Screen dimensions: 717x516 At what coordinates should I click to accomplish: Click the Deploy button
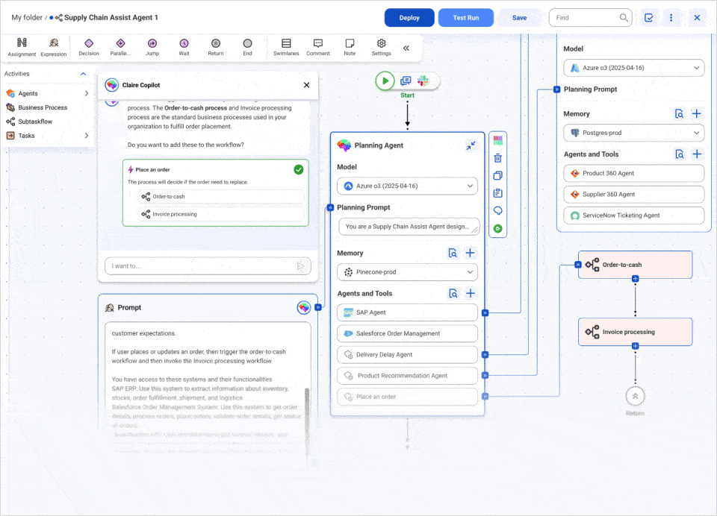(x=409, y=18)
